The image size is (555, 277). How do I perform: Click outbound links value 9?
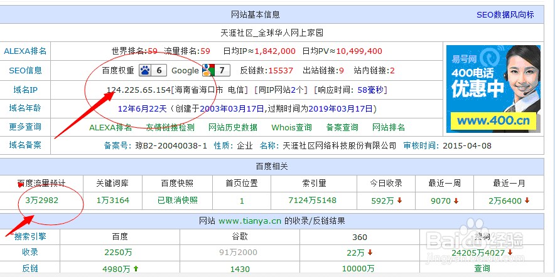tap(342, 71)
